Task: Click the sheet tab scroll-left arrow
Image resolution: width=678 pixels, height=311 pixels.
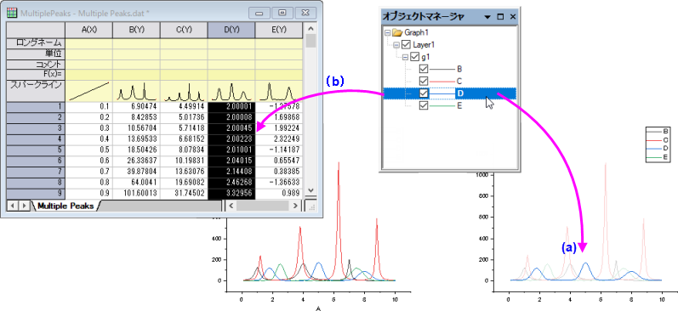Action: pyautogui.click(x=12, y=206)
